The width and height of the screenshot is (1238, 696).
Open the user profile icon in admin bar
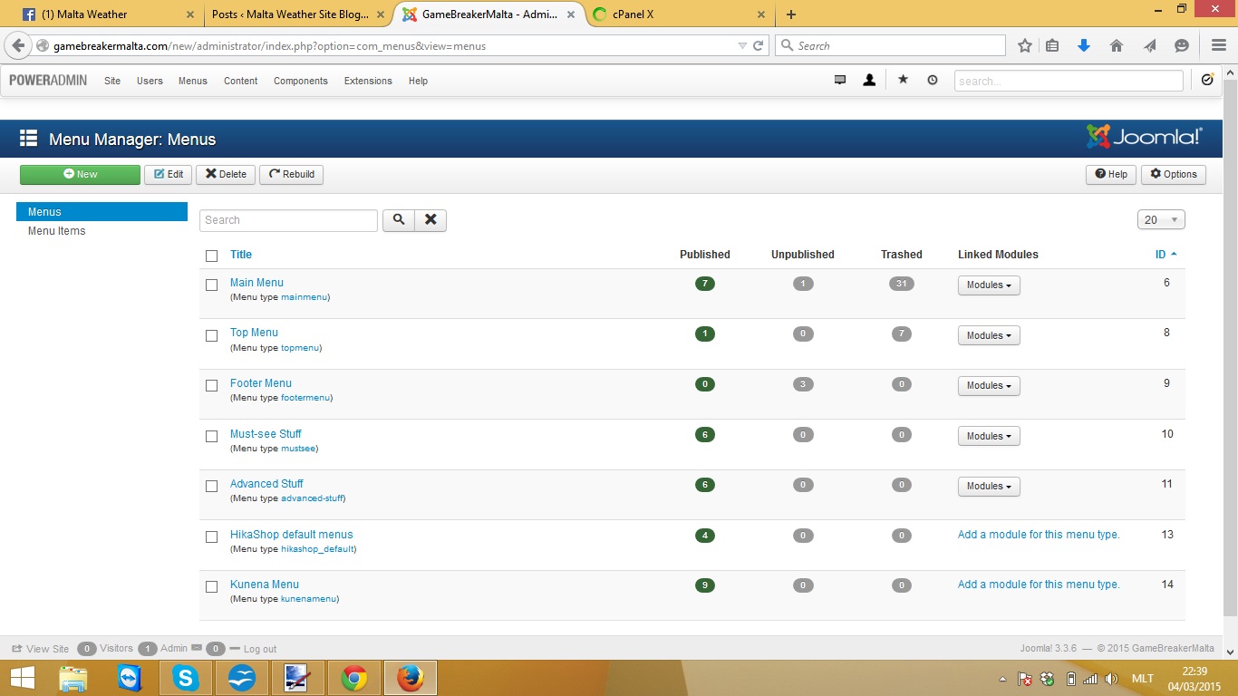point(869,81)
